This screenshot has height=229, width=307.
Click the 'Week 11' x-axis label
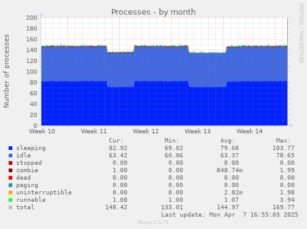click(94, 131)
